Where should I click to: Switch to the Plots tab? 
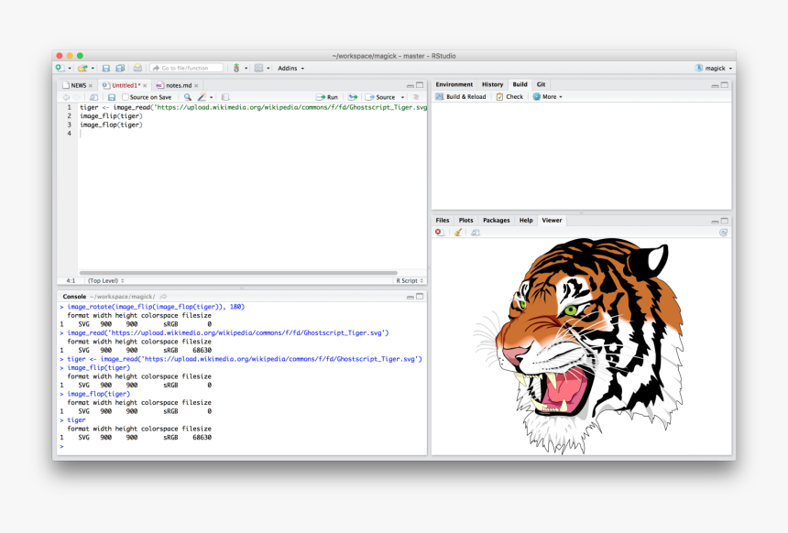(x=465, y=221)
